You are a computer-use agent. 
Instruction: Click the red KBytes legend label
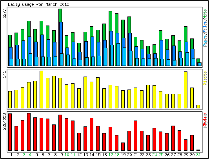205,120
